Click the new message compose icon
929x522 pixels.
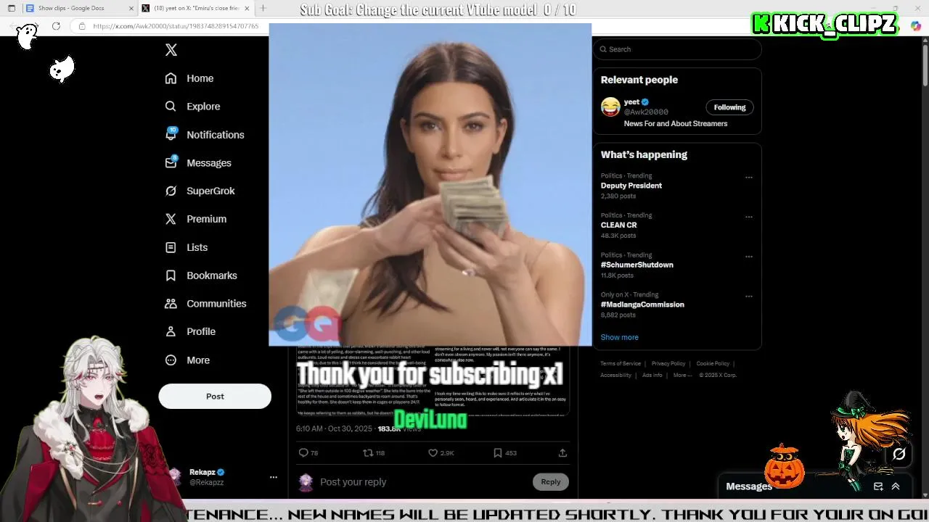pyautogui.click(x=878, y=486)
